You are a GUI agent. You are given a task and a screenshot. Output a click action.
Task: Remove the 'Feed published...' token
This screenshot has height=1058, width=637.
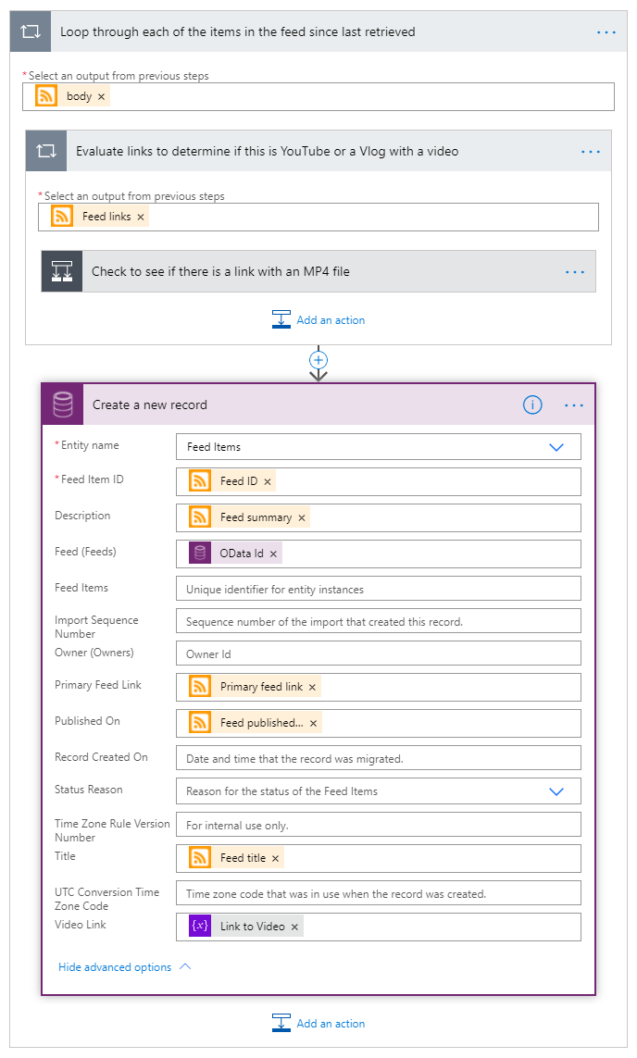click(x=313, y=723)
